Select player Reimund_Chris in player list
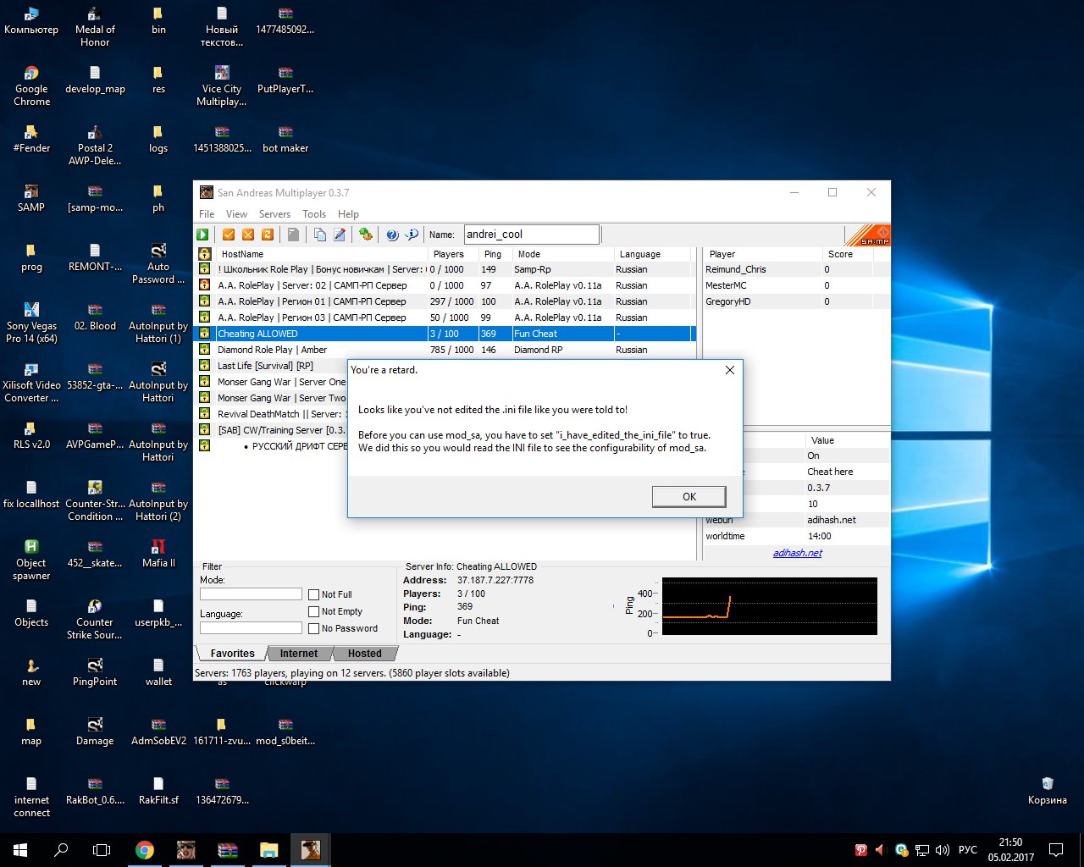1084x867 pixels. [x=735, y=269]
